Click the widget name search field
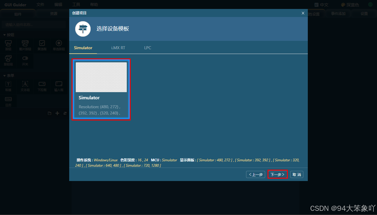The width and height of the screenshot is (377, 215). [x=33, y=25]
